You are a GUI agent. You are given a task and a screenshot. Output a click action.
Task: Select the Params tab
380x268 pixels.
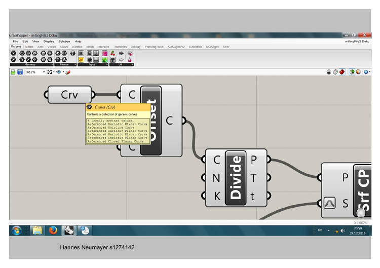[16, 47]
